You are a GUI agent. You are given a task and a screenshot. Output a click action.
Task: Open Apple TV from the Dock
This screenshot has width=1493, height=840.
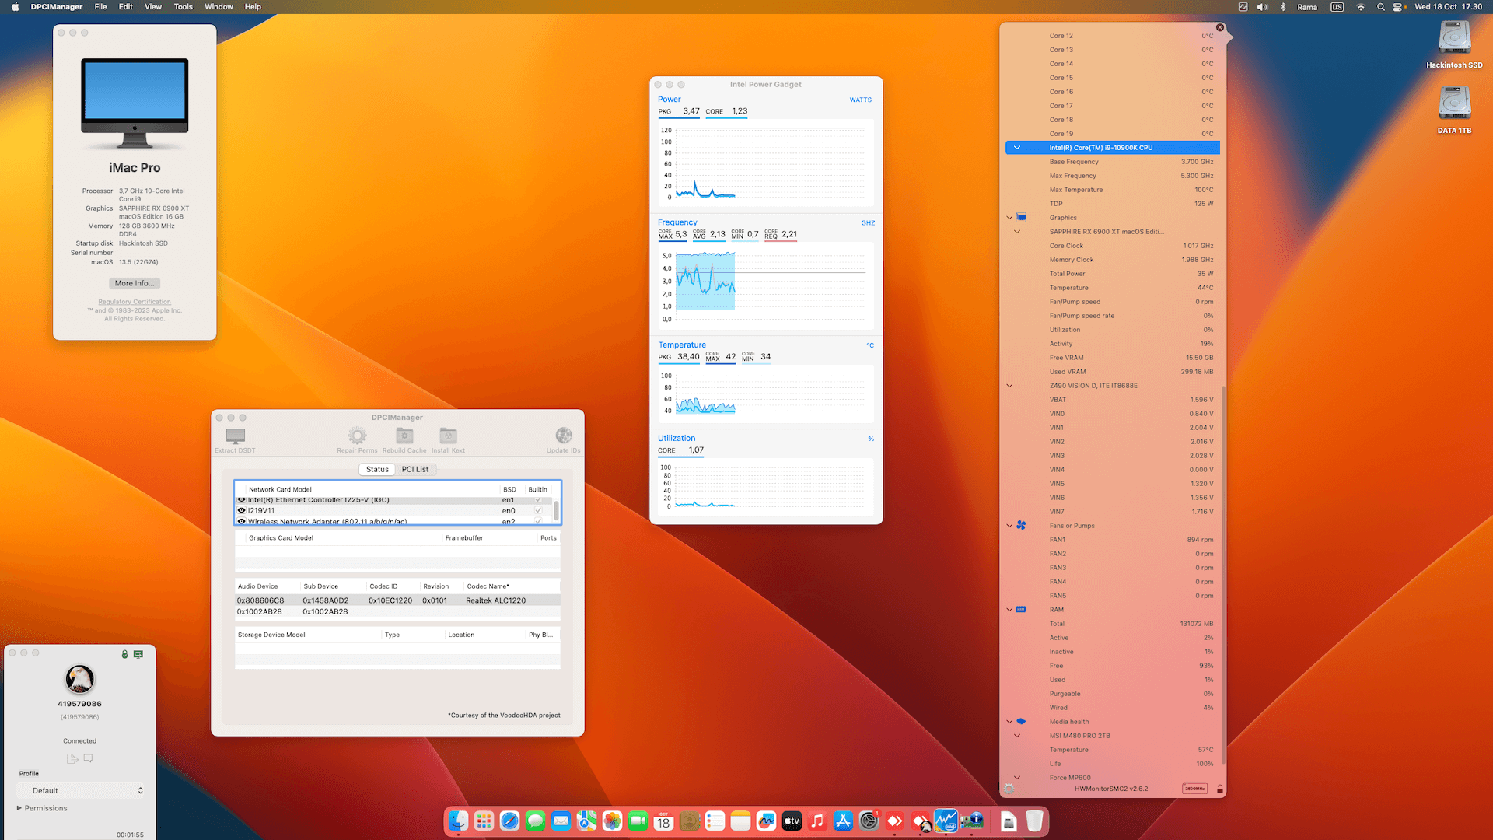click(x=792, y=821)
